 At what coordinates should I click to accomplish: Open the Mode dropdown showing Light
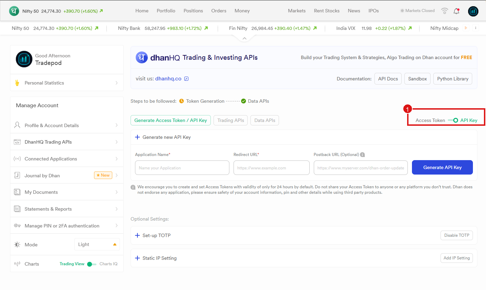97,244
